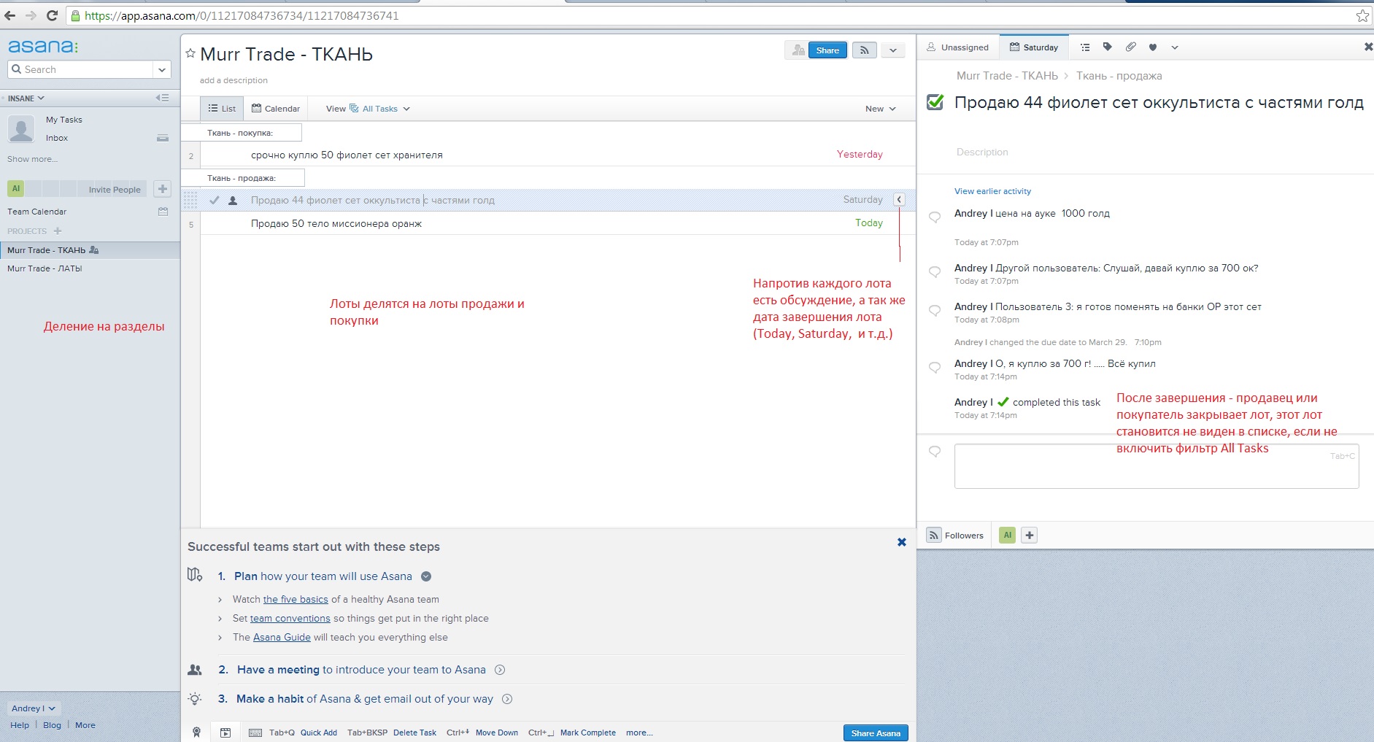The height and width of the screenshot is (742, 1374).
Task: Click inside the comment text box
Action: point(1157,466)
